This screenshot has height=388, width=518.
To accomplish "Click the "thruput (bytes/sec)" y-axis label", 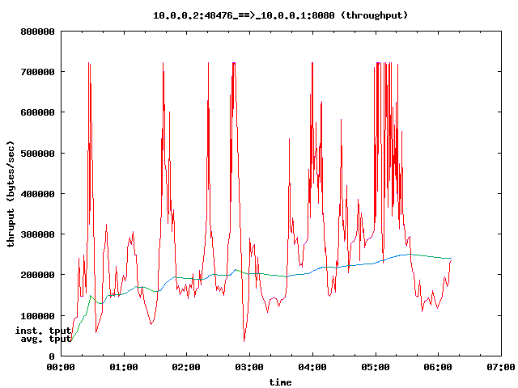I will [11, 194].
